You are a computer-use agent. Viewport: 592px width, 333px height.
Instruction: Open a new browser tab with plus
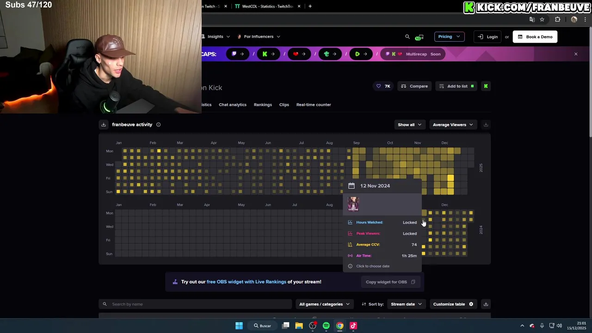pyautogui.click(x=310, y=6)
